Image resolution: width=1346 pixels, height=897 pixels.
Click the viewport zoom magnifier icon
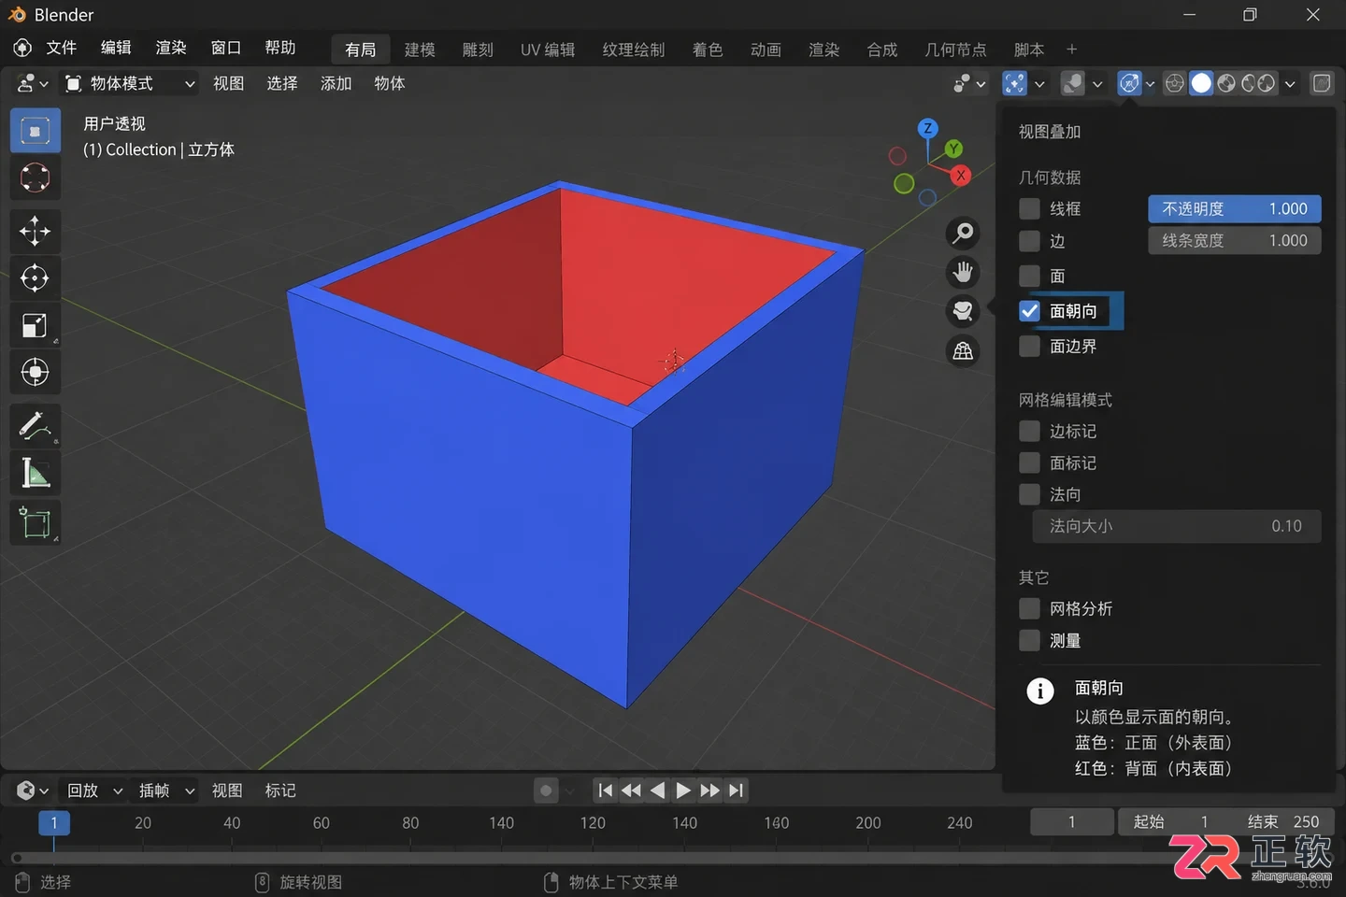tap(963, 233)
